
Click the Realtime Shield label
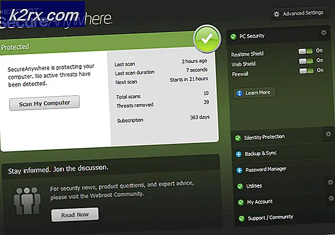click(247, 54)
